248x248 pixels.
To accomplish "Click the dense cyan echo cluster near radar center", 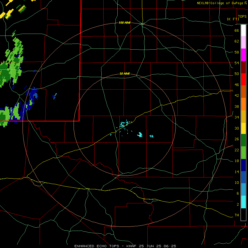I will click(x=122, y=124).
